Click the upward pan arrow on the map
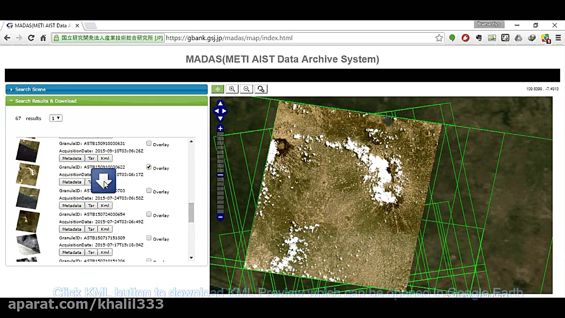Image resolution: width=565 pixels, height=318 pixels. coord(220,103)
